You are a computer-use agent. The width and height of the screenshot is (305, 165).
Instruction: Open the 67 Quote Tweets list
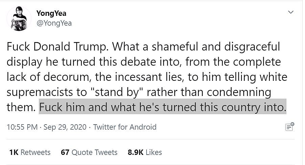pos(89,152)
